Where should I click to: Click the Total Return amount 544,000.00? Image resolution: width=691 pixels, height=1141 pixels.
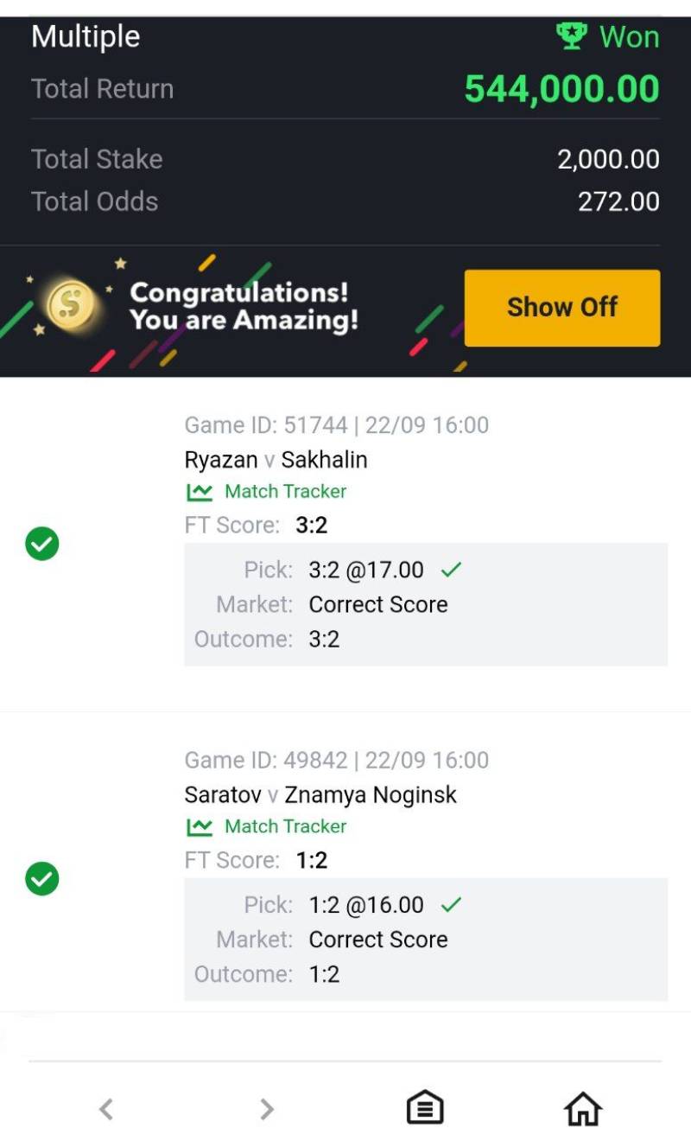click(x=561, y=89)
